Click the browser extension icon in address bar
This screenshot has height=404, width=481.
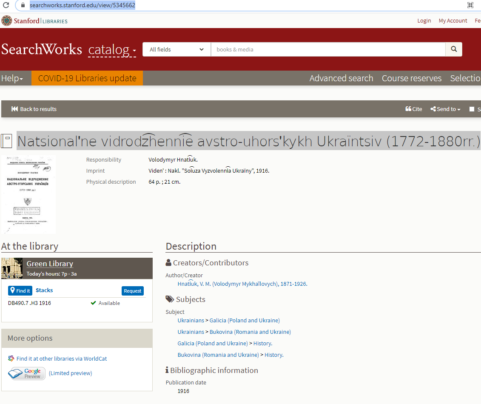coord(470,6)
